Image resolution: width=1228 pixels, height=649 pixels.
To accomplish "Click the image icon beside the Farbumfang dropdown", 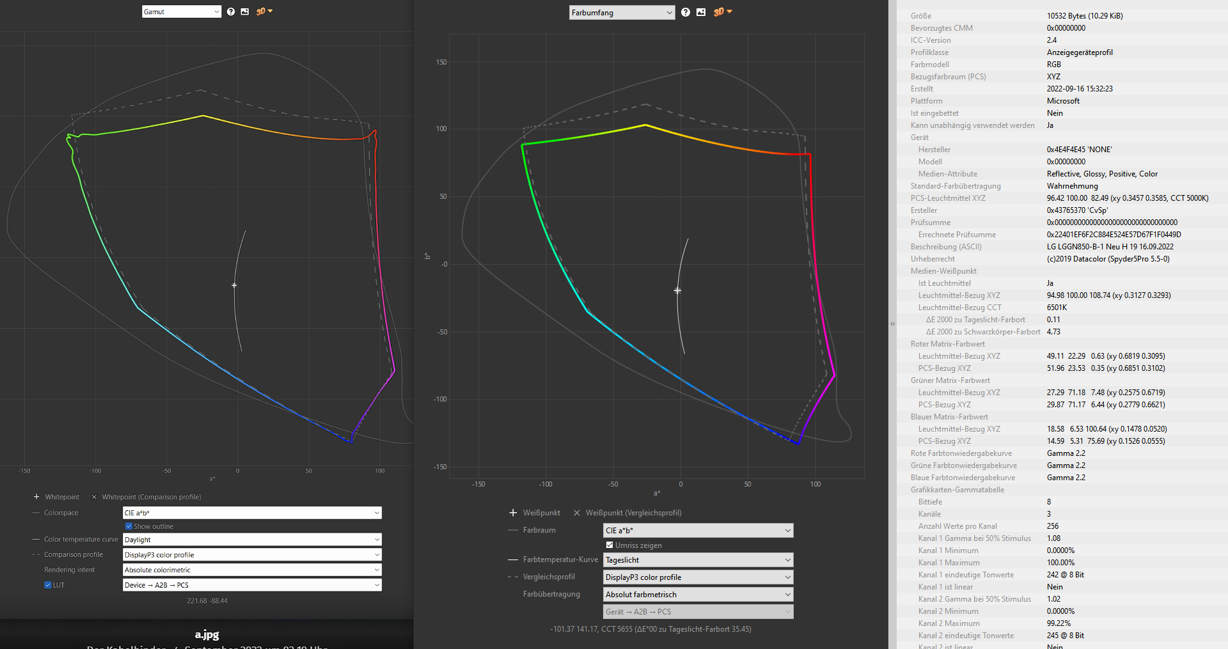I will (x=701, y=12).
